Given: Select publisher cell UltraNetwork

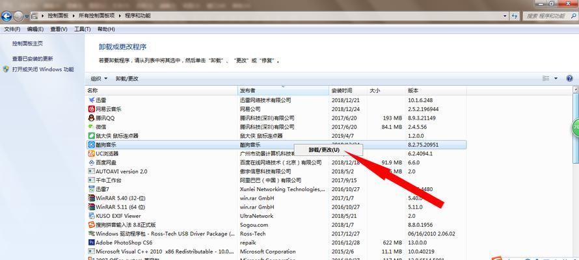Looking at the screenshot, I should pos(256,216).
